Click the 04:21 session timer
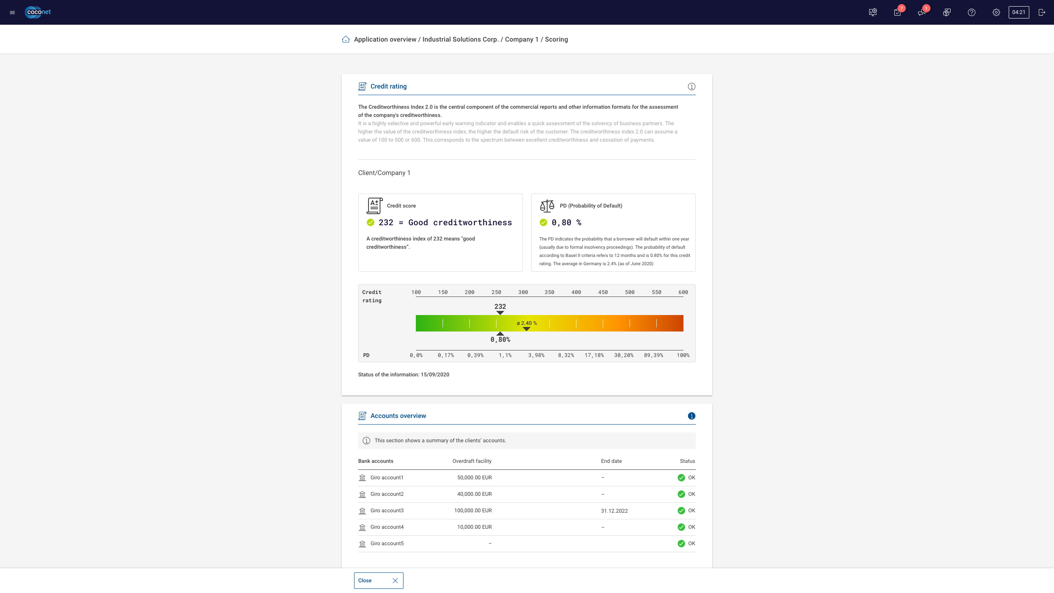Image resolution: width=1054 pixels, height=593 pixels. [1019, 12]
